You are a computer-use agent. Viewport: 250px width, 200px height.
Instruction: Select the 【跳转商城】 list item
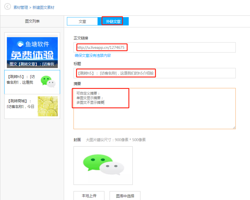pos(32,106)
